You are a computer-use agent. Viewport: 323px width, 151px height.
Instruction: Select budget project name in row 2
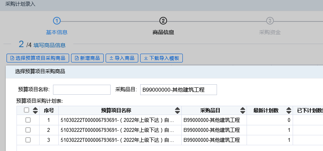[x=118, y=130]
